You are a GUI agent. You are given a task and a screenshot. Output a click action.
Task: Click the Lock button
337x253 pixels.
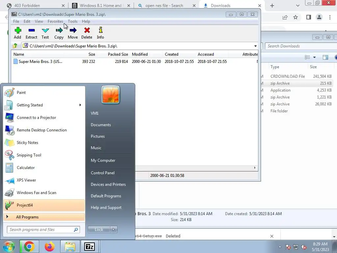[x=99, y=230]
